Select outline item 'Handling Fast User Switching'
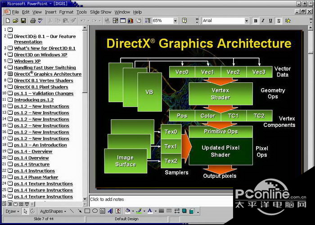This screenshot has height=225, width=315. click(x=45, y=67)
